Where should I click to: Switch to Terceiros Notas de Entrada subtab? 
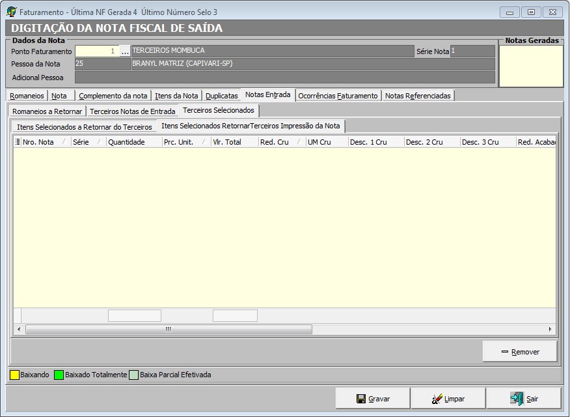point(133,111)
